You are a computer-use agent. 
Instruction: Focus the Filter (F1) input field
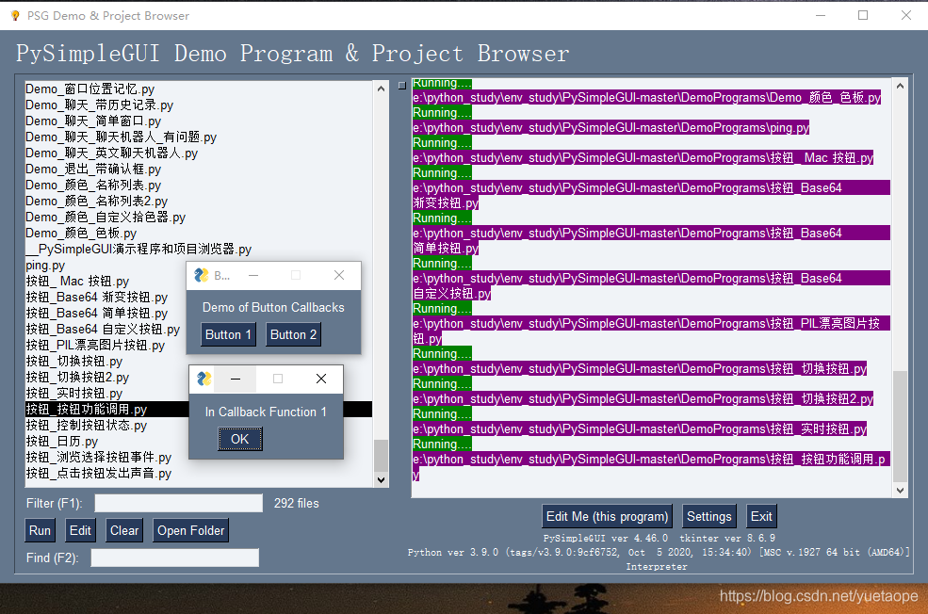179,504
